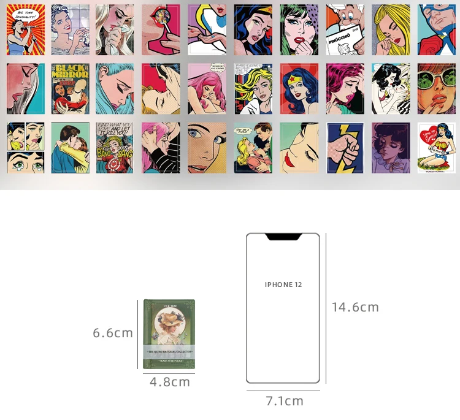Select the Wonder Woman heart valentine sticker

point(437,148)
